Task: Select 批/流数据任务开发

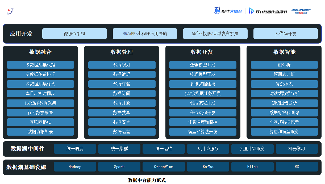Action: pos(203,94)
